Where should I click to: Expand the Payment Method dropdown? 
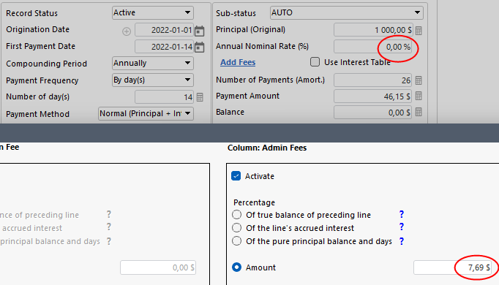coord(146,113)
